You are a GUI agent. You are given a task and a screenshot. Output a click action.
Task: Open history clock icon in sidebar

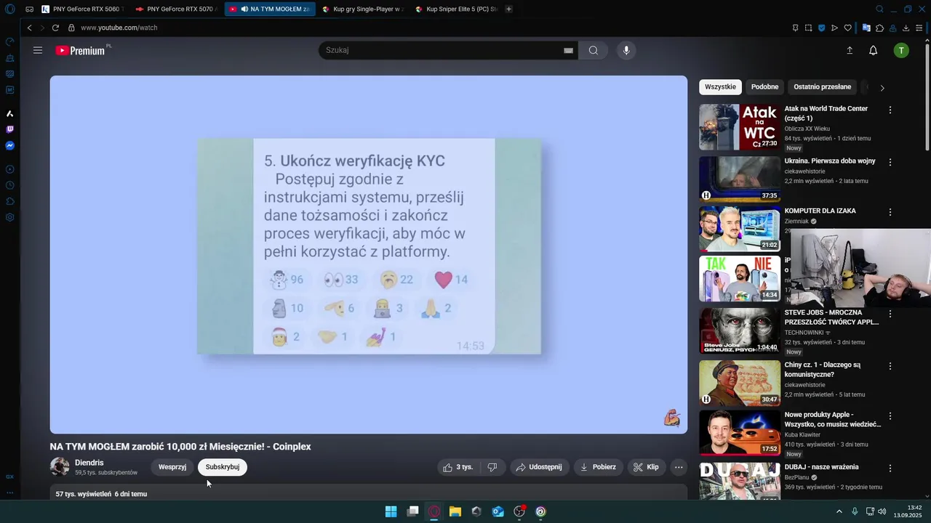[9, 185]
